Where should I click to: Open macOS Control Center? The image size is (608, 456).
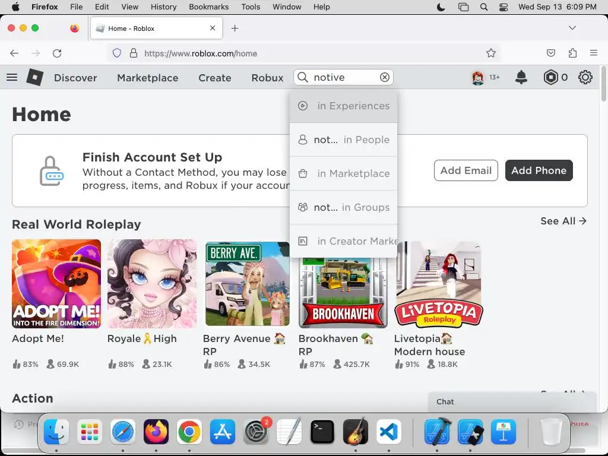503,7
